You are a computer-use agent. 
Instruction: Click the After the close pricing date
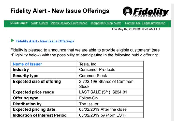pyautogui.click(x=102, y=109)
